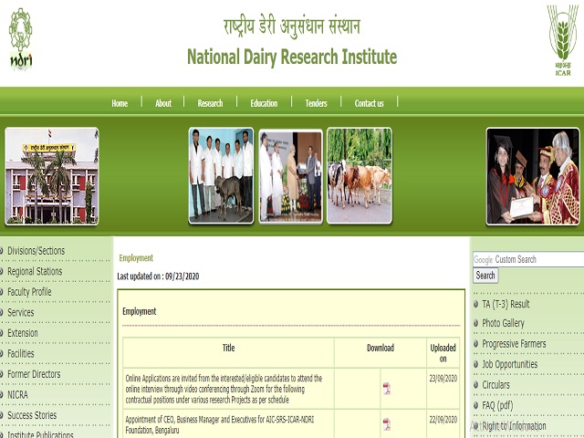Open the Photo Gallery link
Viewport: 584px width, 438px height.
pos(503,323)
